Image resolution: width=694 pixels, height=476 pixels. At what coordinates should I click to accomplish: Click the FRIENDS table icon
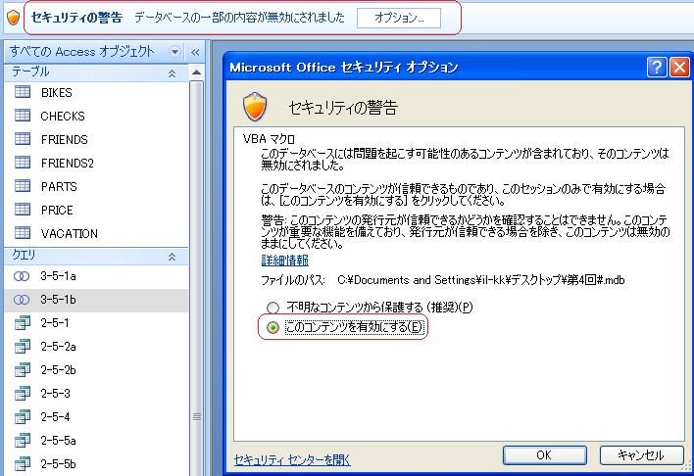(x=23, y=139)
